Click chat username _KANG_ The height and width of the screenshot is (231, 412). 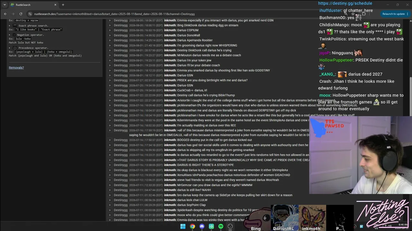(x=327, y=74)
